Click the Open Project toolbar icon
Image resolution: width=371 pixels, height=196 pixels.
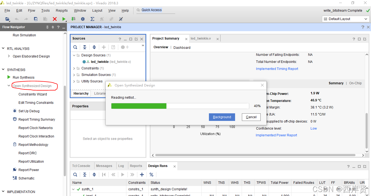pos(7,19)
